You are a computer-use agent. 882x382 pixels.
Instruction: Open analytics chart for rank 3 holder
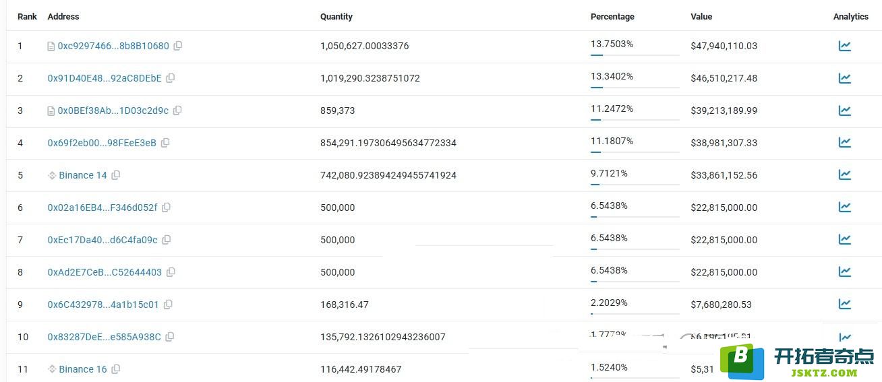pos(844,110)
